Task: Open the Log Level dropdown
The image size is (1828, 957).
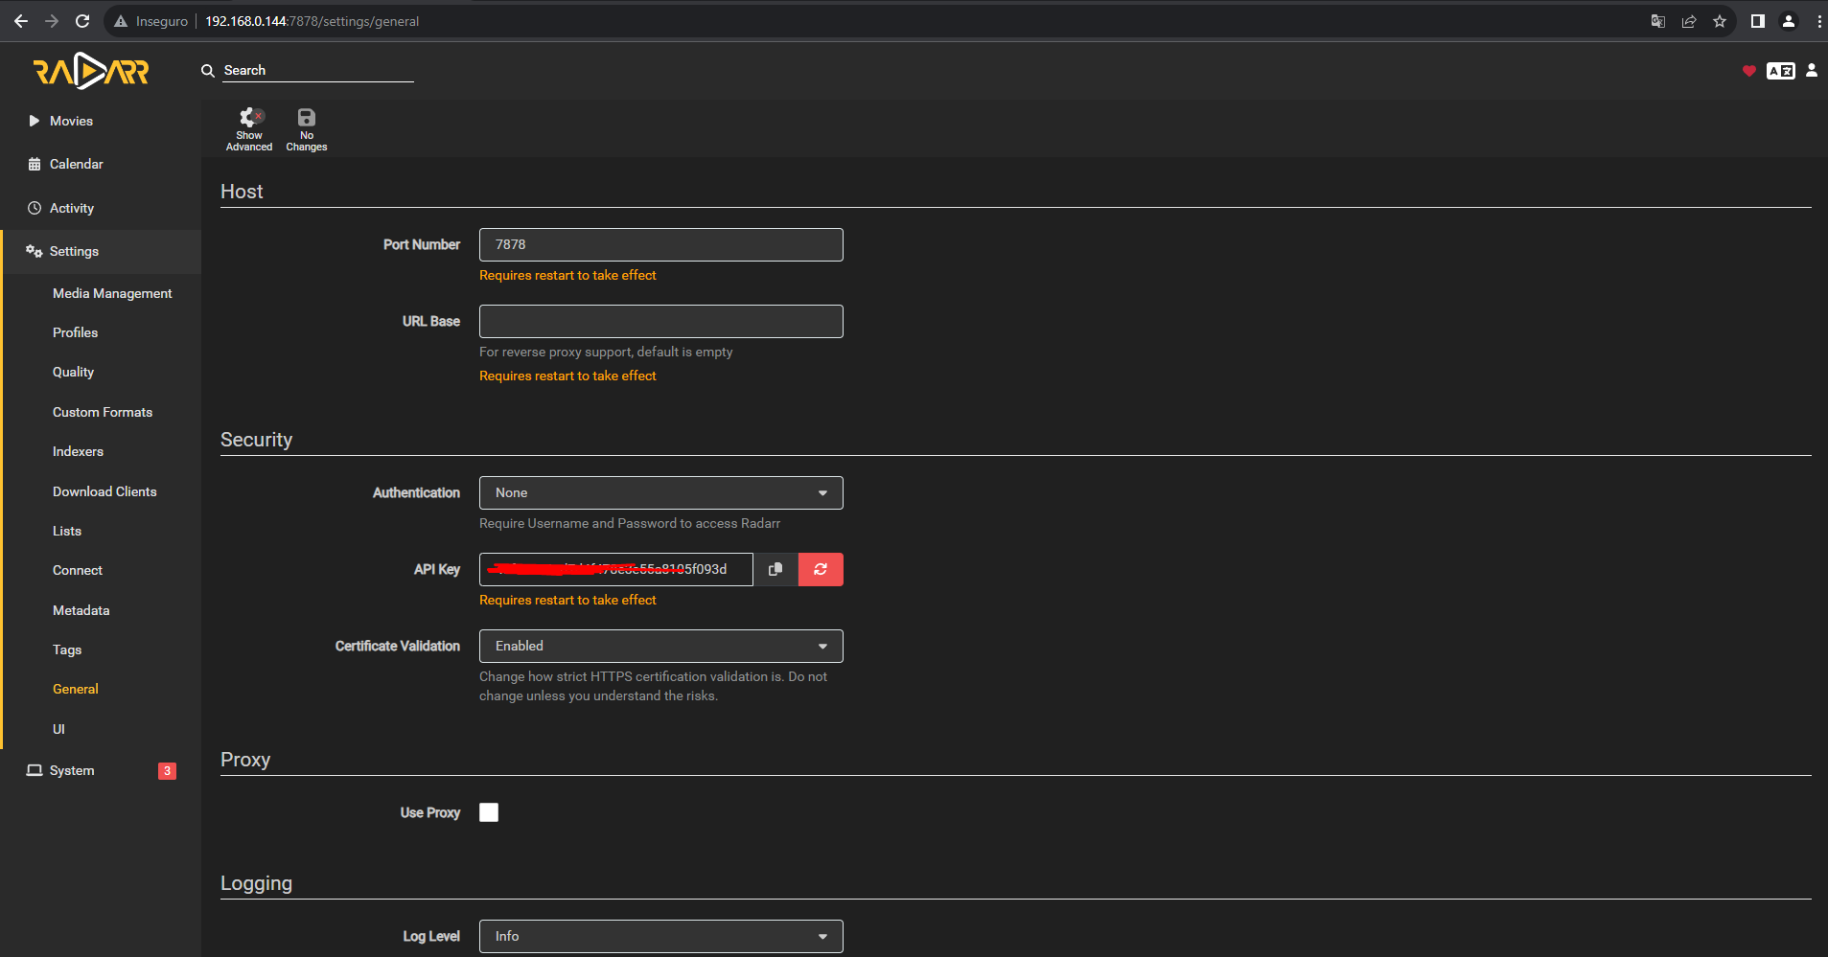Action: [x=660, y=936]
